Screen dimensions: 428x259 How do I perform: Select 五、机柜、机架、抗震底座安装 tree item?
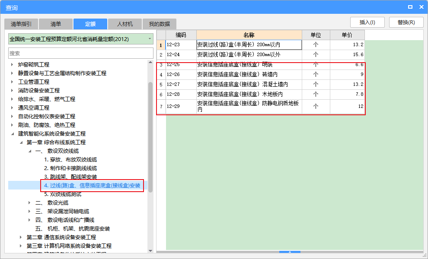click(x=72, y=229)
